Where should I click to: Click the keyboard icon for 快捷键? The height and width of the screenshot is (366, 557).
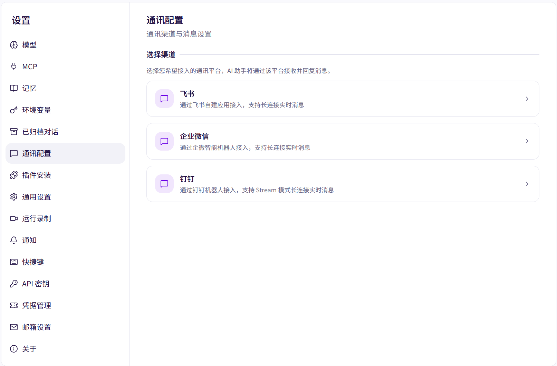click(14, 262)
